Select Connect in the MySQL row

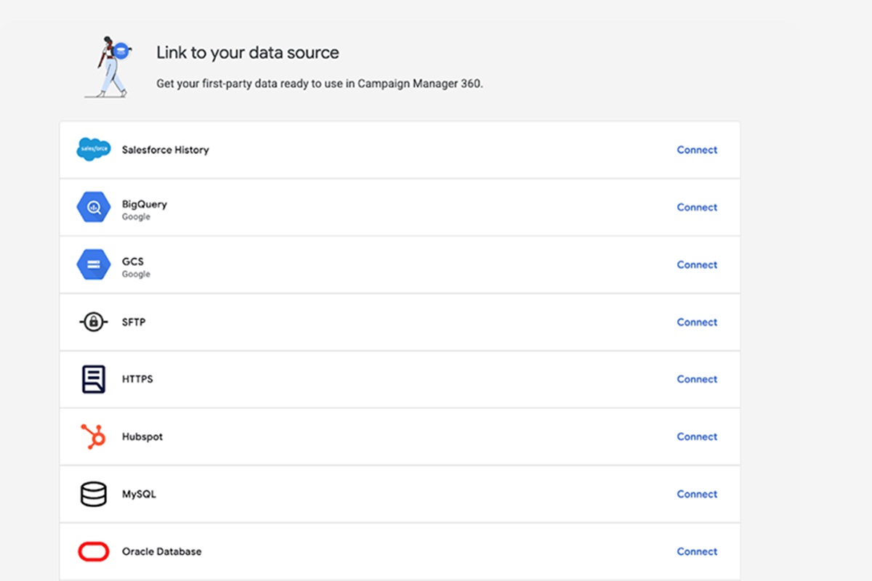point(697,495)
